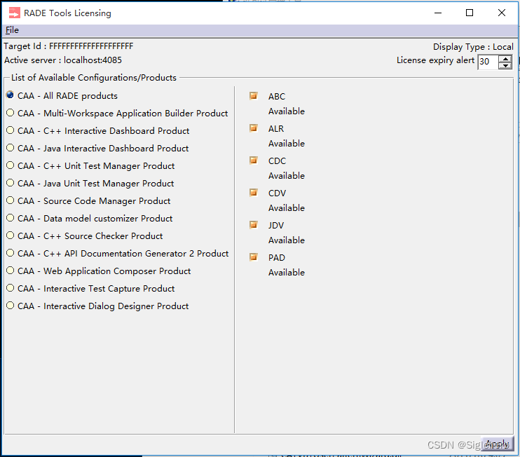Screen dimensions: 520x457
Task: Choose C++ Interactive Dashboard Product radio button
Action: 10,130
